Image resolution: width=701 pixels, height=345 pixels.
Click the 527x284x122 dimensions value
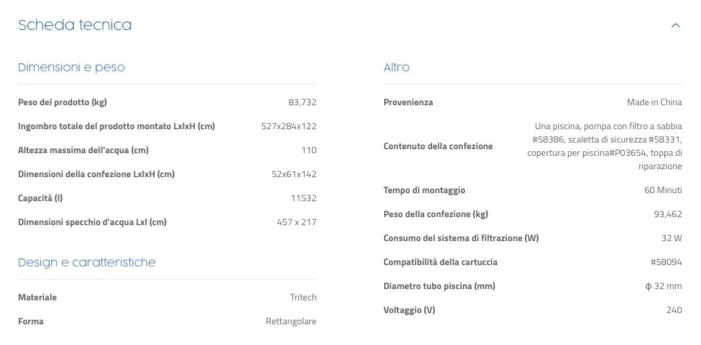click(289, 126)
